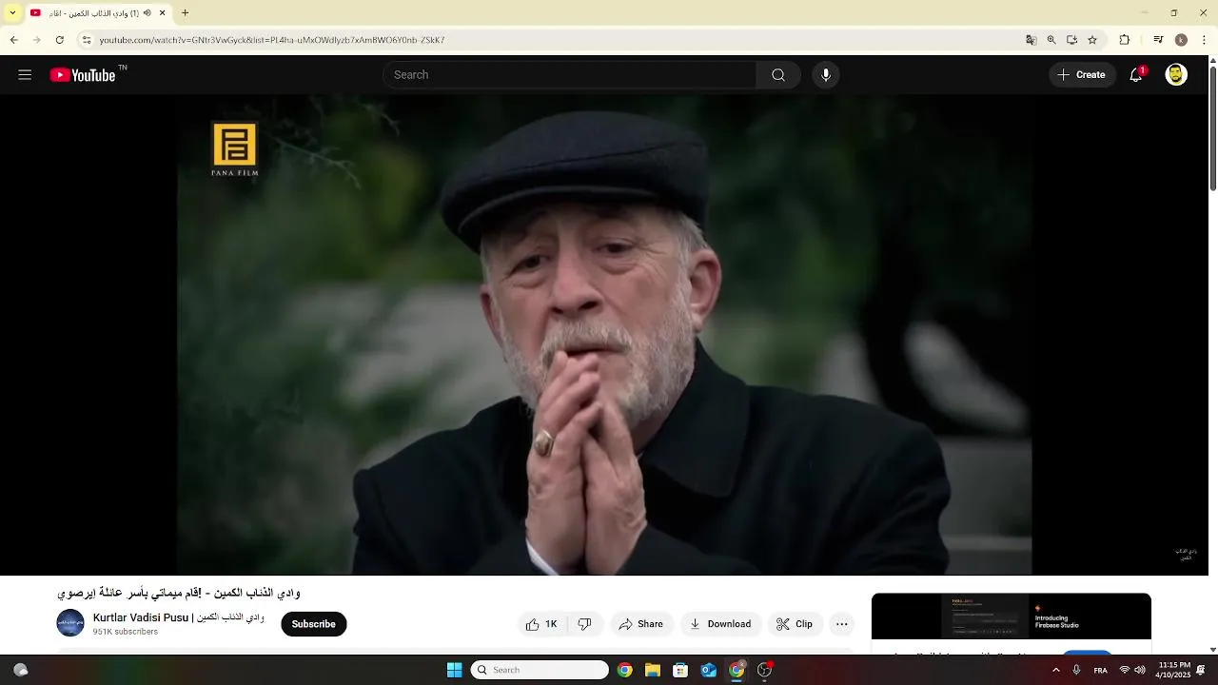Open File Explorer from taskbar

point(653,670)
